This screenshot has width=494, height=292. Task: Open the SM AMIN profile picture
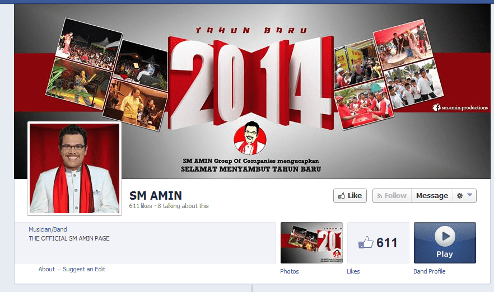74,168
